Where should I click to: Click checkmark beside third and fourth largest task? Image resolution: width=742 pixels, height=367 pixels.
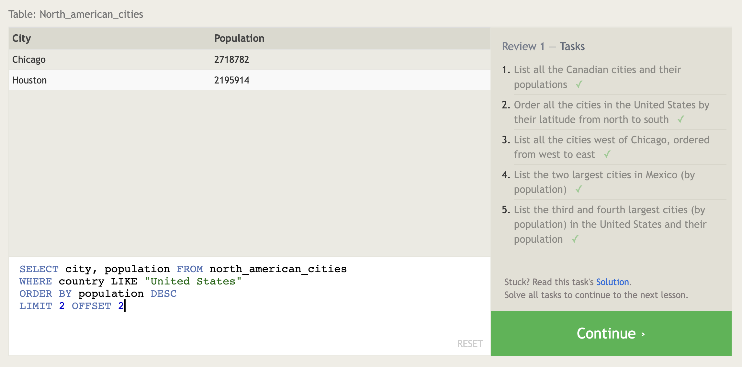point(575,239)
